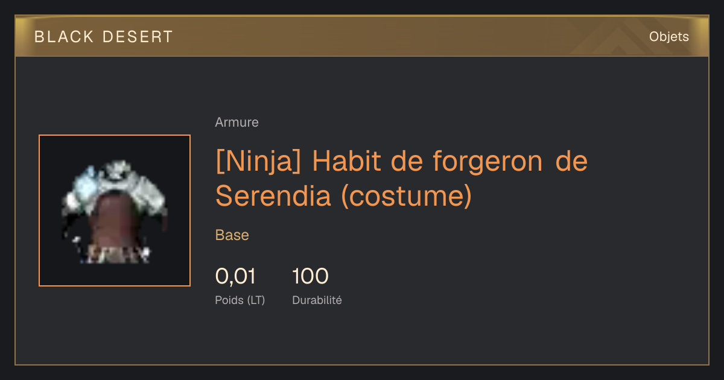This screenshot has height=380, width=724.
Task: Click the gold header banner center
Action: coord(362,36)
